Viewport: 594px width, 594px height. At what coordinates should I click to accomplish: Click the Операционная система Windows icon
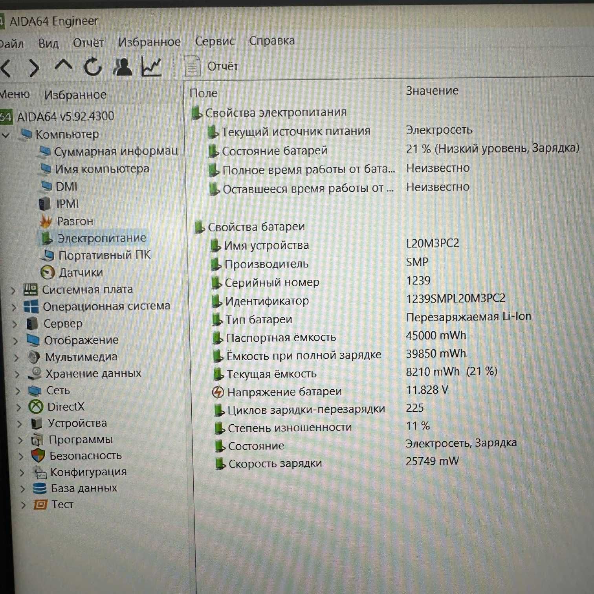[31, 306]
